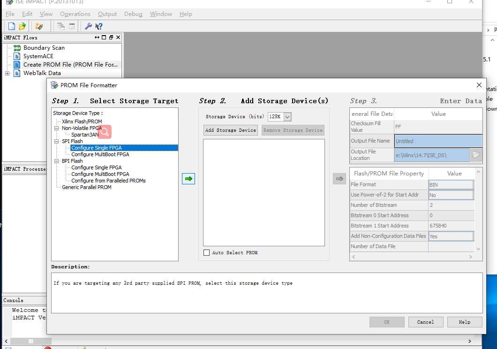Collapse the Non-Volatile FPGA tree node
Image resolution: width=497 pixels, height=349 pixels.
coord(56,129)
